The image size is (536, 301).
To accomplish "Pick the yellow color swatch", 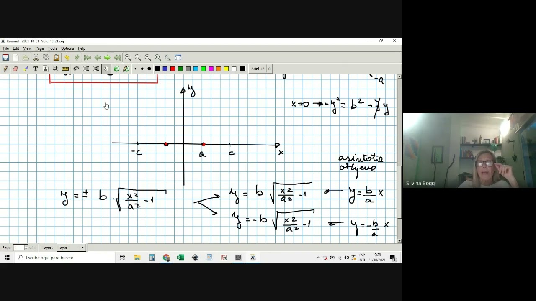I will 227,69.
